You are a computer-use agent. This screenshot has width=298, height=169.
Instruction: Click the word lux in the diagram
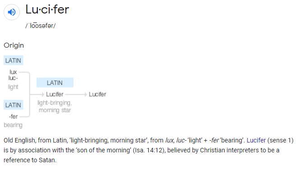coord(13,72)
